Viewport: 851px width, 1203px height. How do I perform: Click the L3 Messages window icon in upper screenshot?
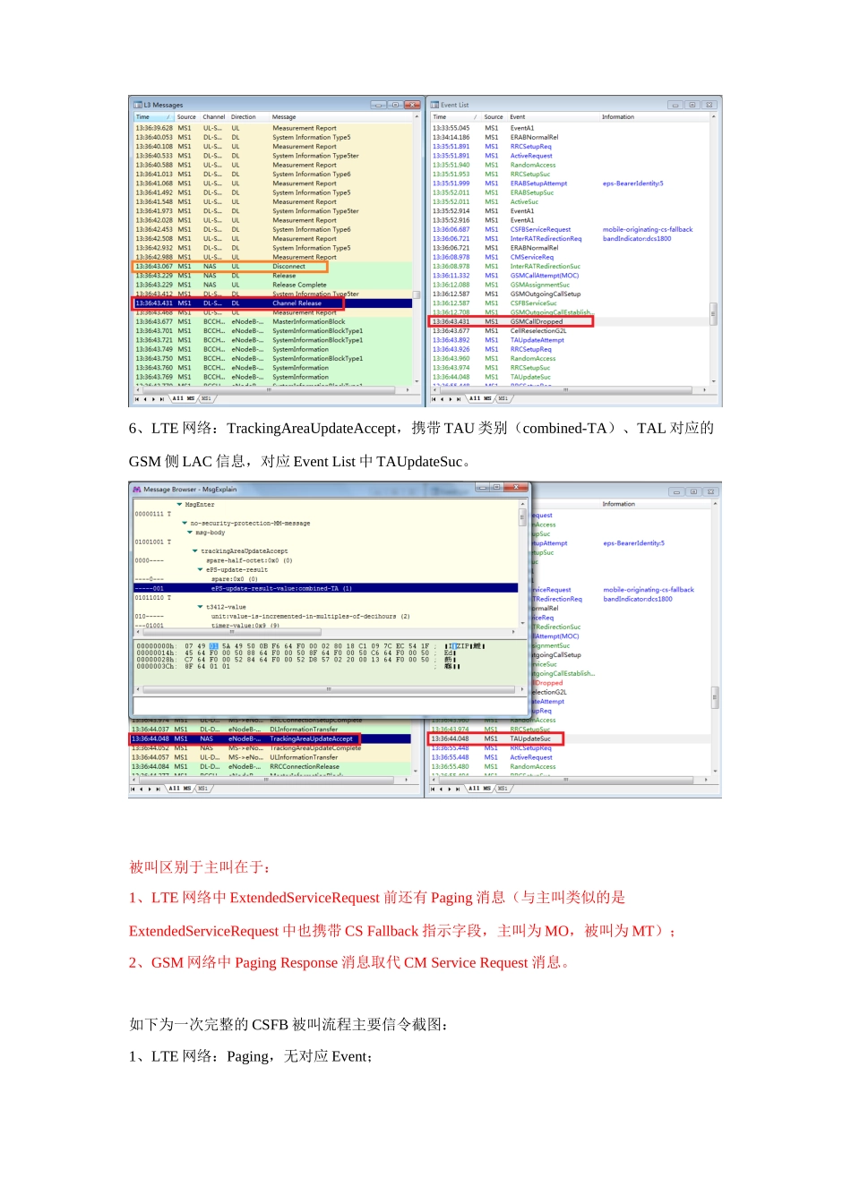138,105
